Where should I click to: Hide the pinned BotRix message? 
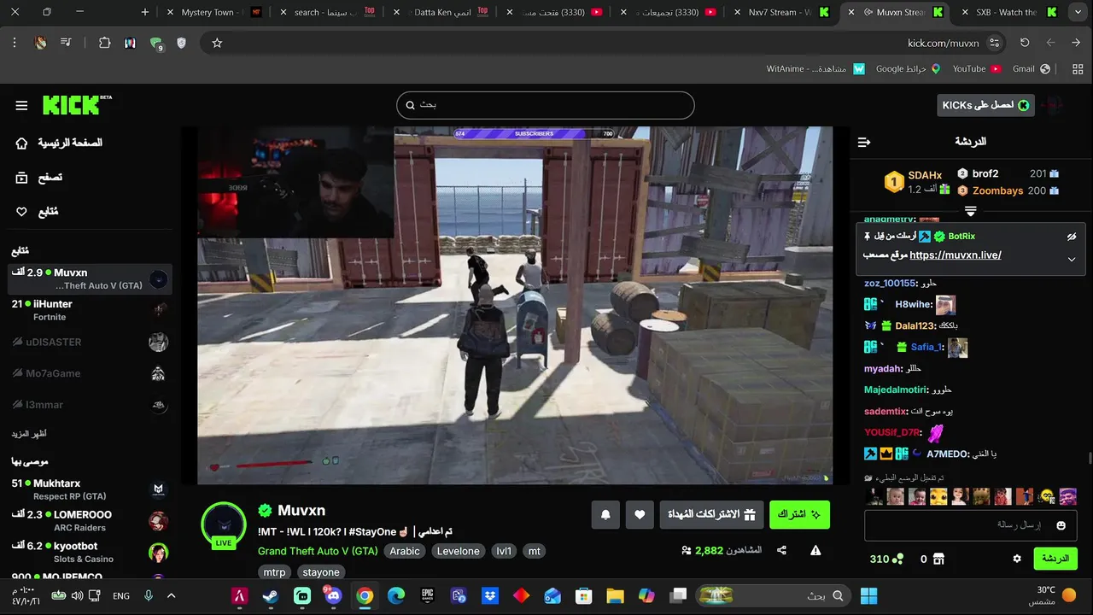tap(1071, 237)
